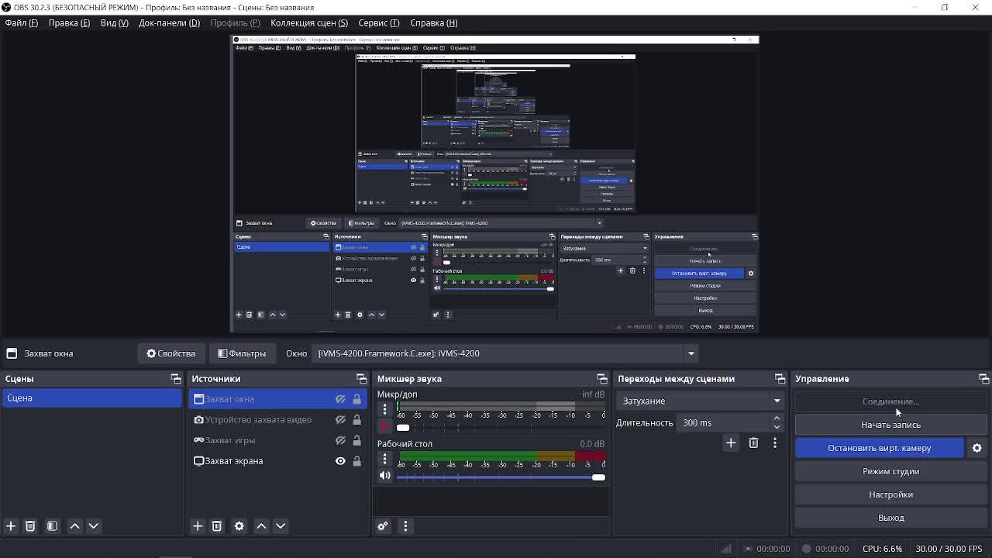
Task: Remove scene transition with trash icon
Action: click(753, 443)
